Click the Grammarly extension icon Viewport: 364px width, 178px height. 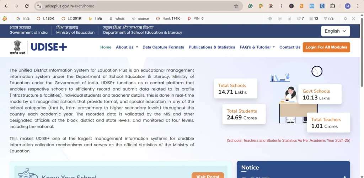point(250,6)
